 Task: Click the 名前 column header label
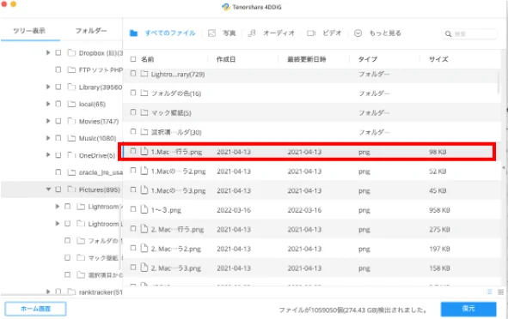coord(147,59)
